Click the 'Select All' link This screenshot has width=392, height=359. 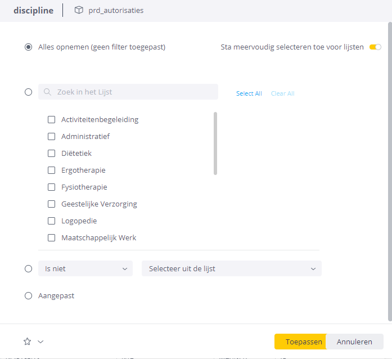[x=249, y=93]
